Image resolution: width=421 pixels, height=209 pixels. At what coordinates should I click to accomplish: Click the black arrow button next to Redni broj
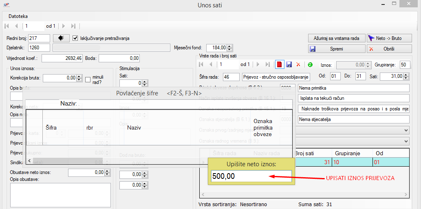pos(61,38)
